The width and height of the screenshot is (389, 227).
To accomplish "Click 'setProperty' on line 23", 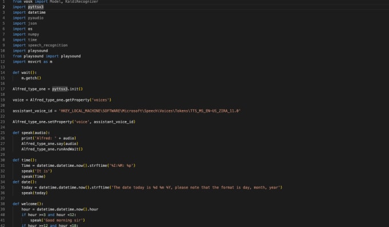I will (x=60, y=122).
